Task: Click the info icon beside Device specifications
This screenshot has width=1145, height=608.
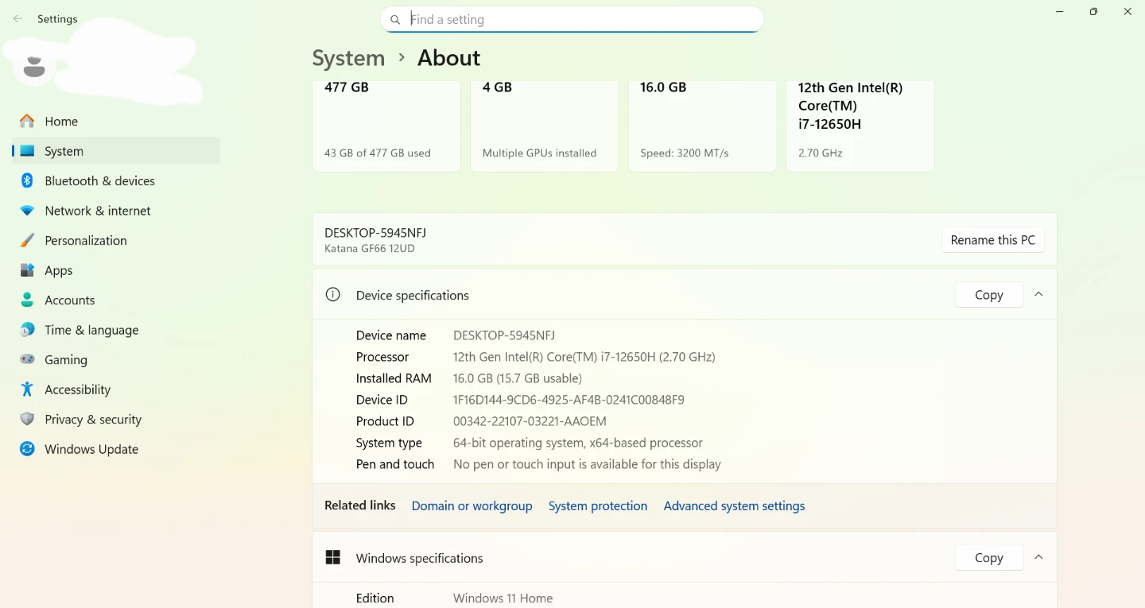Action: [x=333, y=295]
